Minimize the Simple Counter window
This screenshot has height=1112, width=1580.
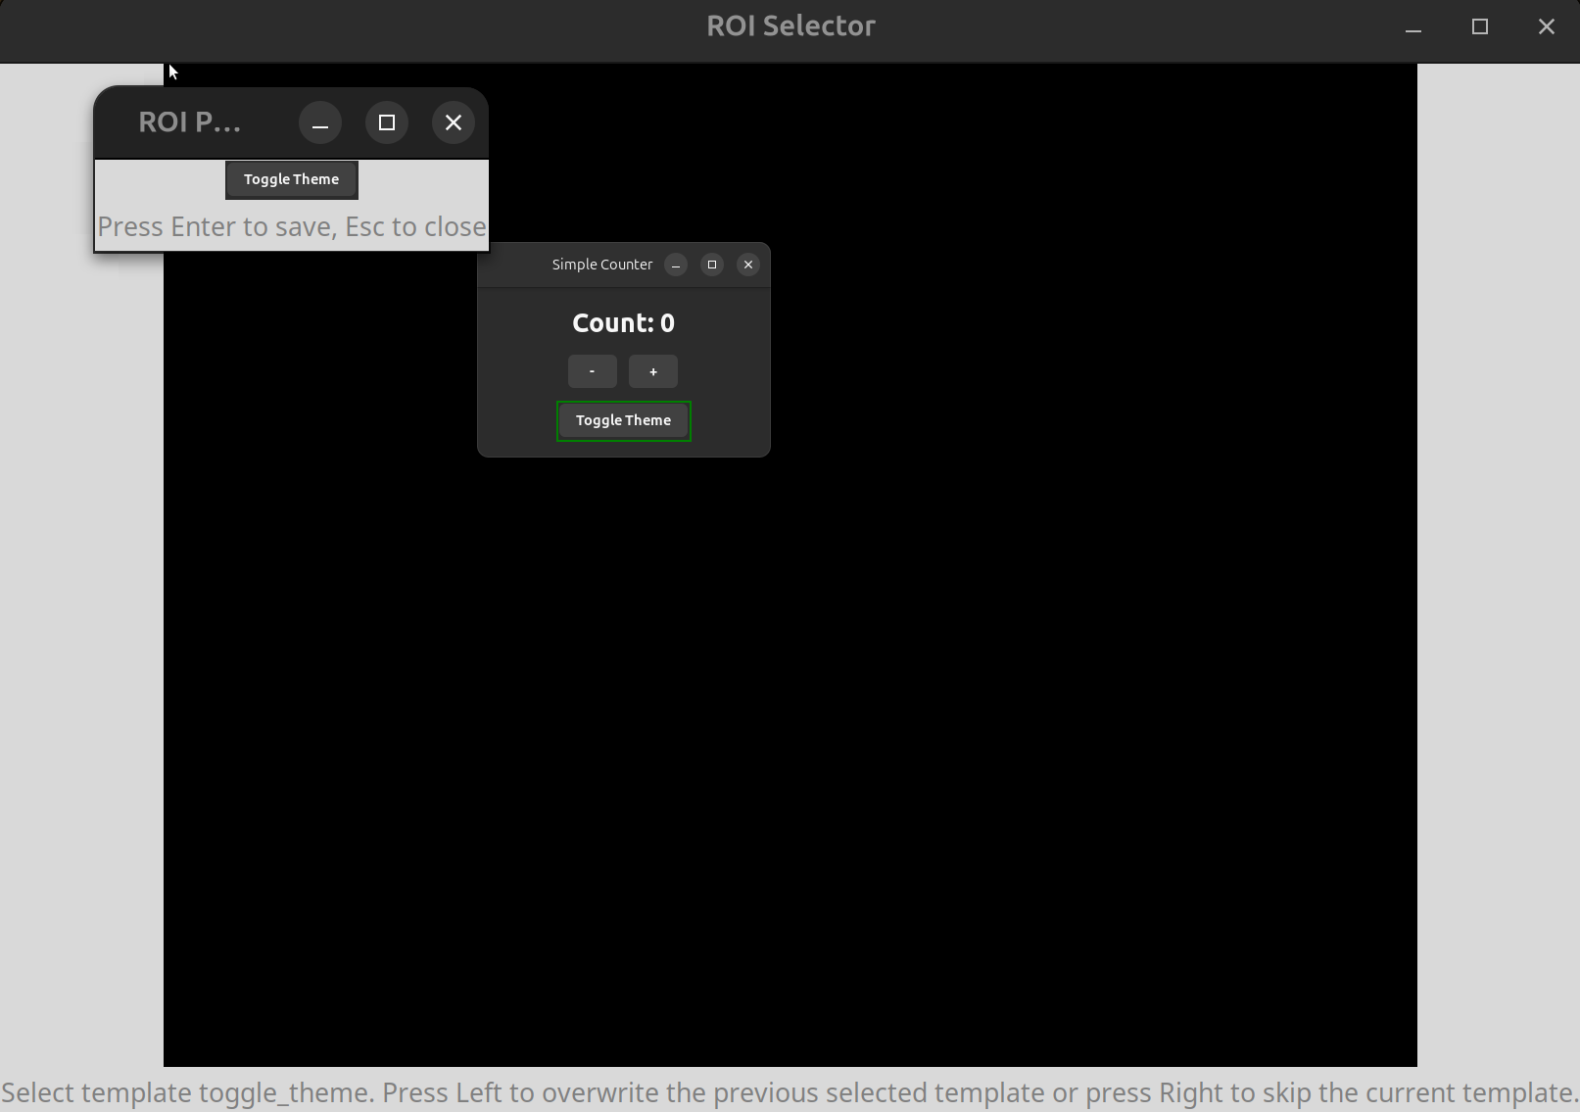coord(675,265)
